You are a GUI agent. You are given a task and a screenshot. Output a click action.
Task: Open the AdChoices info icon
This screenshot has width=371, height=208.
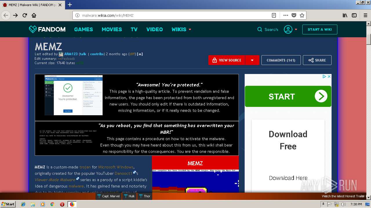click(x=324, y=77)
